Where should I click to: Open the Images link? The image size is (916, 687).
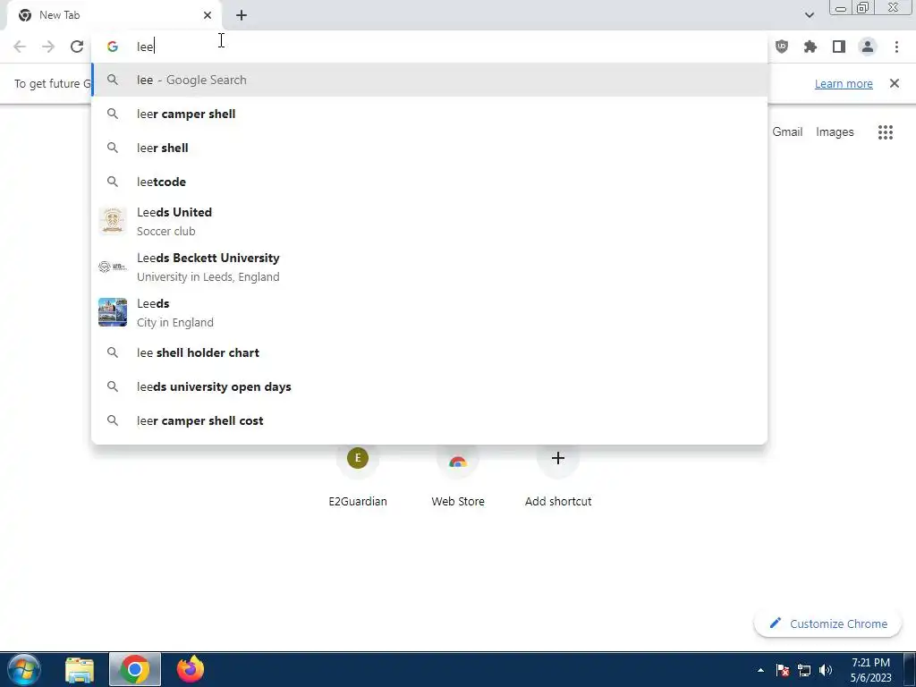pyautogui.click(x=835, y=132)
